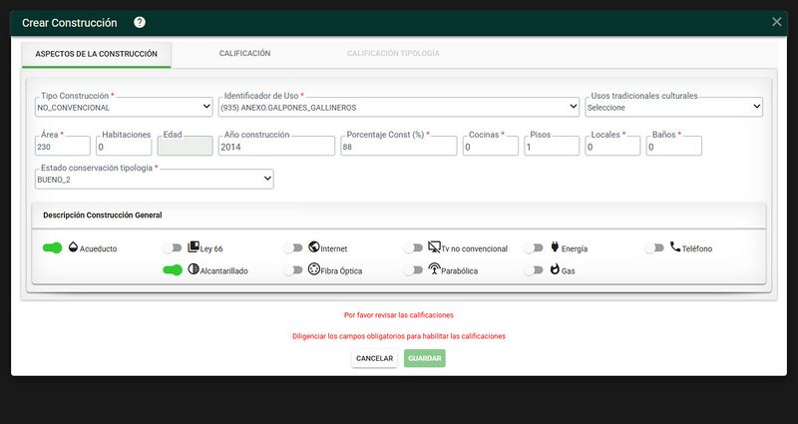Switch to the Calificación tab
This screenshot has width=798, height=424.
244,54
